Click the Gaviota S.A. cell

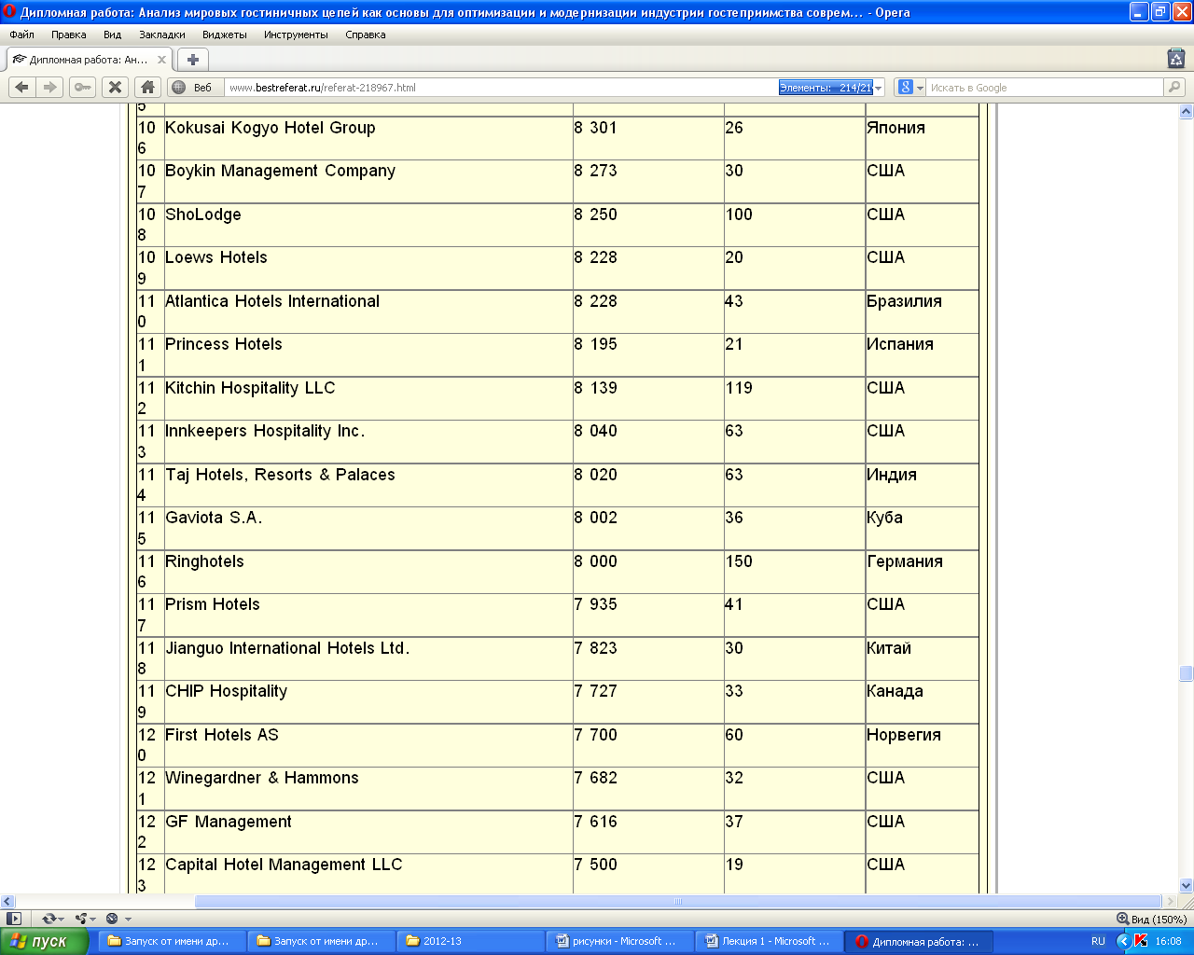[x=368, y=528]
